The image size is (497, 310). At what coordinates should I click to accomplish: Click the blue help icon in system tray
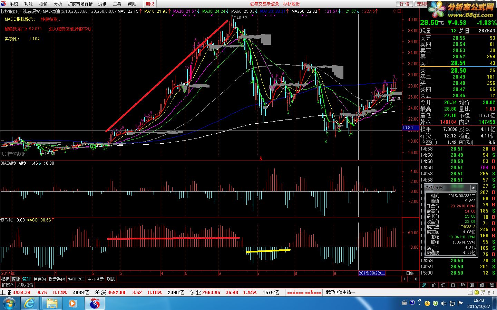[412, 303]
